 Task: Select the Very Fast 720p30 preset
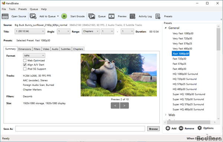182,38
